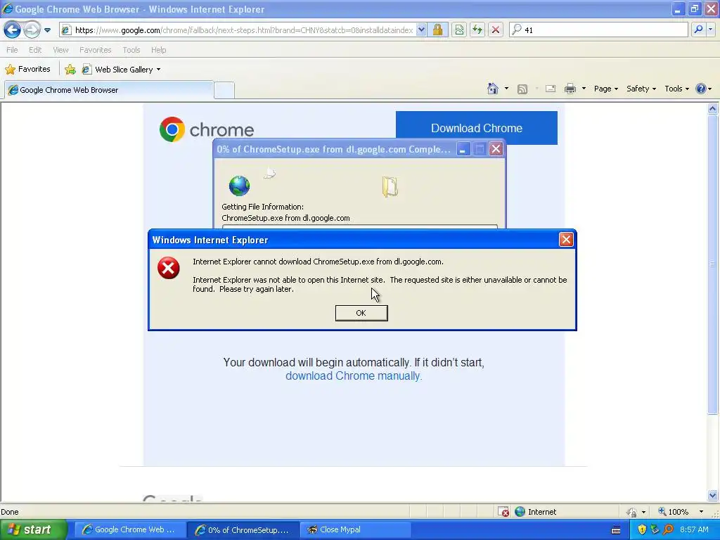Click the folder icon in download dialog
Viewport: 720px width, 540px height.
[390, 187]
